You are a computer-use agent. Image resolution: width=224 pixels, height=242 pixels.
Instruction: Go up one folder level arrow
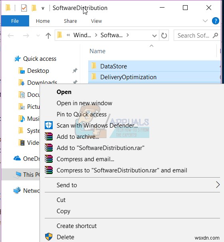48,36
